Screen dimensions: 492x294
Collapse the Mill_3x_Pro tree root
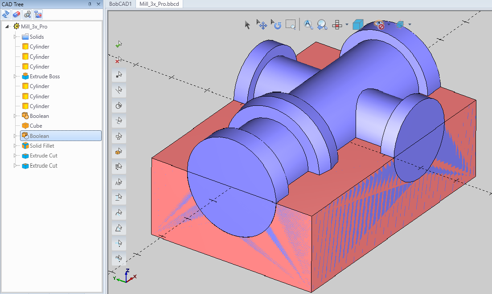(6, 26)
